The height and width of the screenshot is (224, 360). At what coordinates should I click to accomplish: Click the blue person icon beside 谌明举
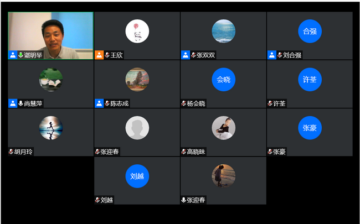[x=13, y=55]
